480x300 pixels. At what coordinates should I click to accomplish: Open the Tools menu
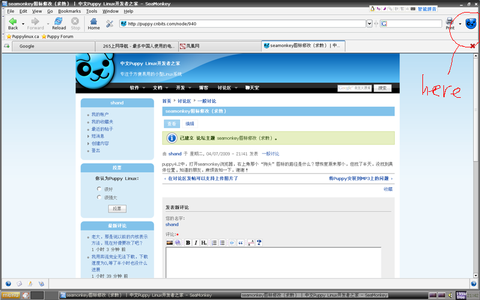(92, 11)
